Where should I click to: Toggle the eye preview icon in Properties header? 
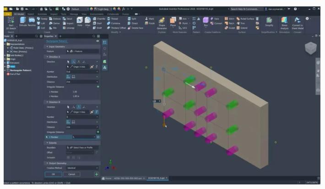click(97, 41)
